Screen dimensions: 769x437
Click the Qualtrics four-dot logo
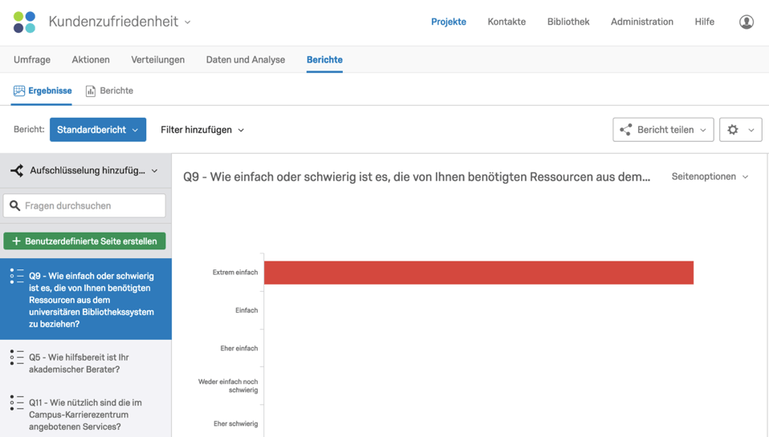coord(25,22)
